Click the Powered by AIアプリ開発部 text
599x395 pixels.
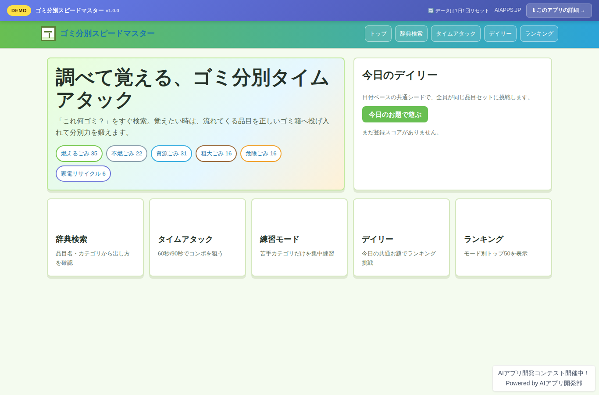[544, 383]
